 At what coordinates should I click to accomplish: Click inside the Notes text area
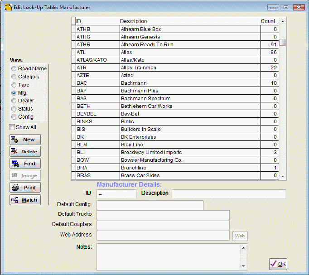point(169,257)
